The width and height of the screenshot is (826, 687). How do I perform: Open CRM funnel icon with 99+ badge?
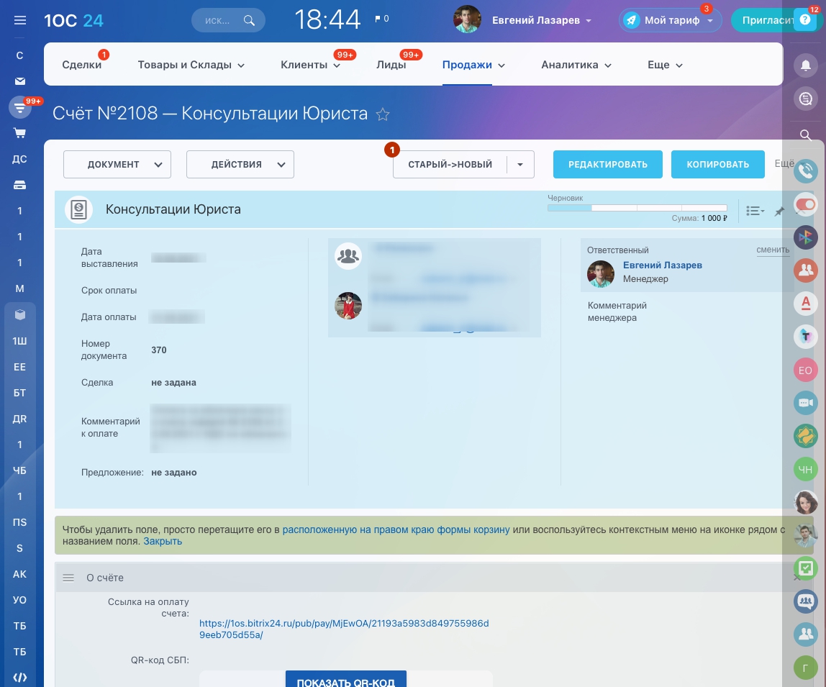pyautogui.click(x=20, y=108)
